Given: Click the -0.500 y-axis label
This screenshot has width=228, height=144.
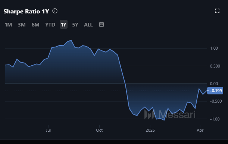Looking at the screenshot, I should [216, 101].
